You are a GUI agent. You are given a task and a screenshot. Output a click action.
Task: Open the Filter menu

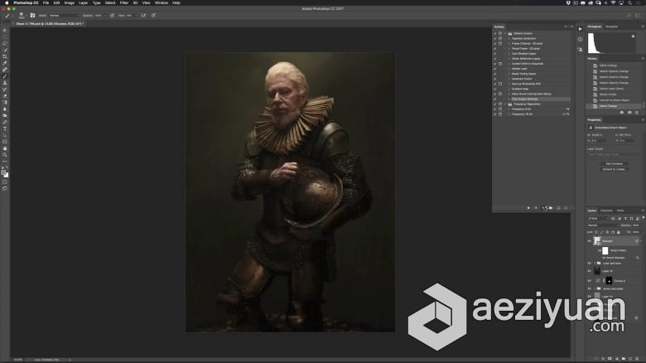123,2
